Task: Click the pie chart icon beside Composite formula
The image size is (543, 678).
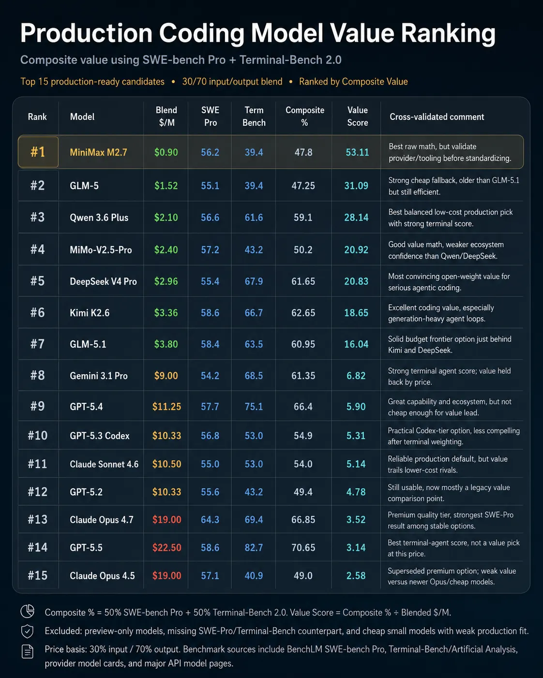Action: tap(28, 611)
